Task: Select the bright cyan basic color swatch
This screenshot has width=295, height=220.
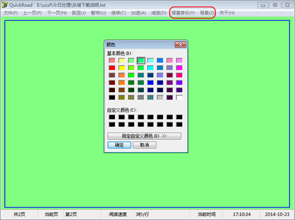Action: (150, 68)
